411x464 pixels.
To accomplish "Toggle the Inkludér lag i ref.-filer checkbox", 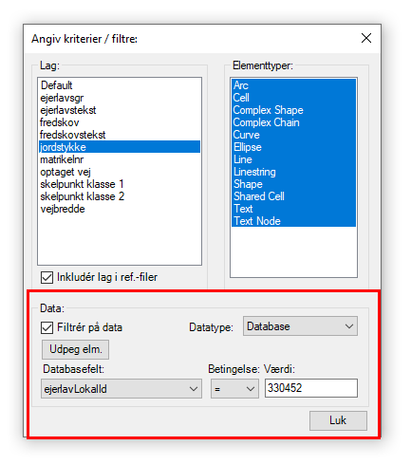I will (x=47, y=277).
